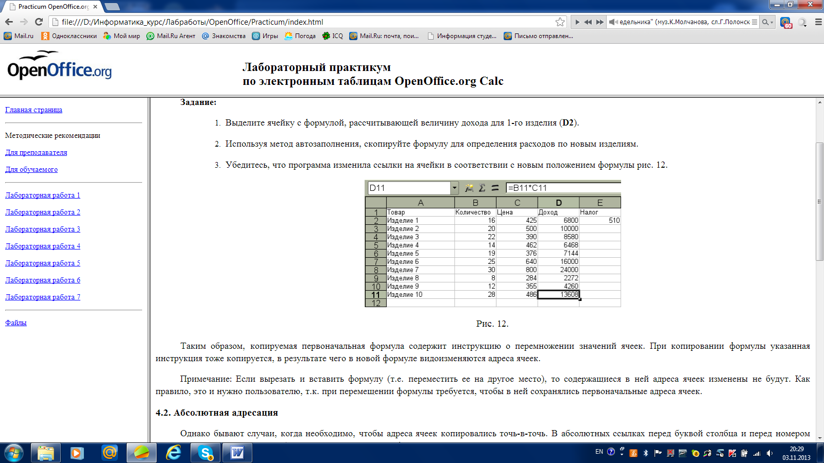Viewport: 824px width, 463px height.
Task: Open the toolbar search magnifier dropdown
Action: click(767, 22)
